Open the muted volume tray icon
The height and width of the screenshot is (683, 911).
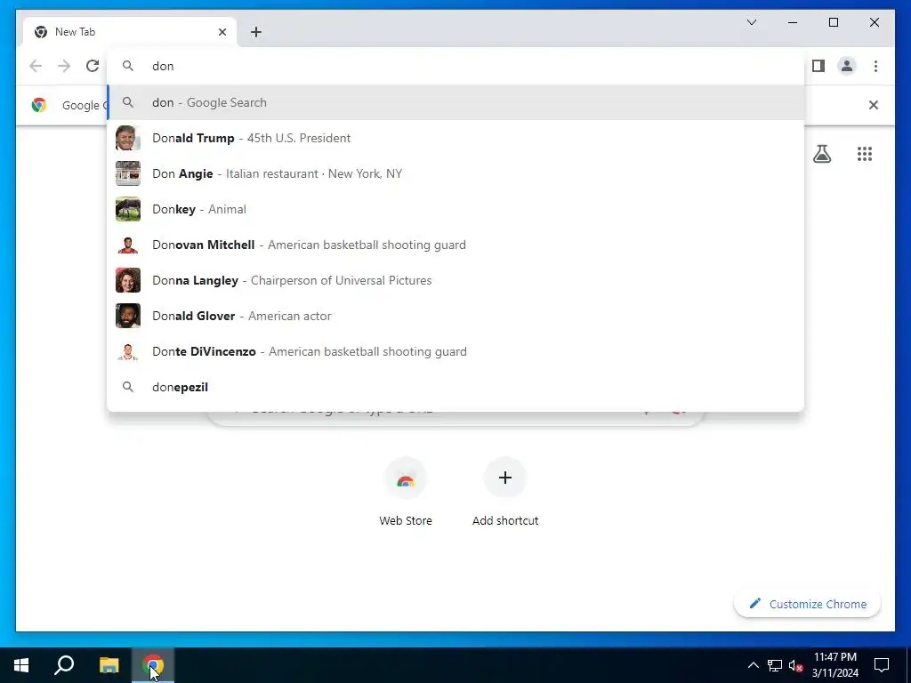click(x=796, y=665)
